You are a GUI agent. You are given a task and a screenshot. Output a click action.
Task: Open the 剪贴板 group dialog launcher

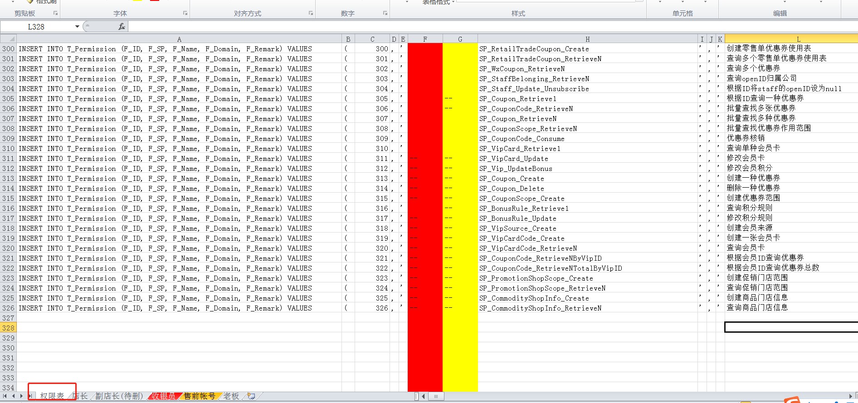point(55,13)
